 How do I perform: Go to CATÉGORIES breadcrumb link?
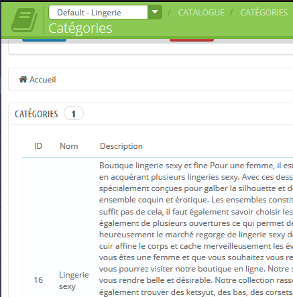[x=264, y=13]
